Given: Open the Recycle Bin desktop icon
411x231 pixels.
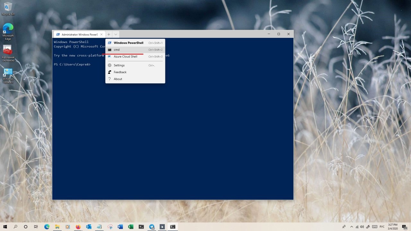Looking at the screenshot, I should (x=8, y=9).
